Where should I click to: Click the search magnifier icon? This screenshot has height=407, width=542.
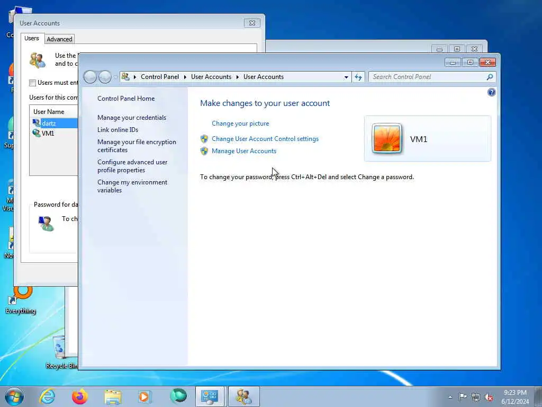pos(490,77)
